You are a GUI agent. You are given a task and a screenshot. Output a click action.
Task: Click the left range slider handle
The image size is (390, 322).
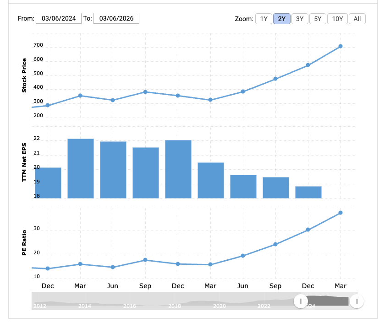pyautogui.click(x=301, y=301)
